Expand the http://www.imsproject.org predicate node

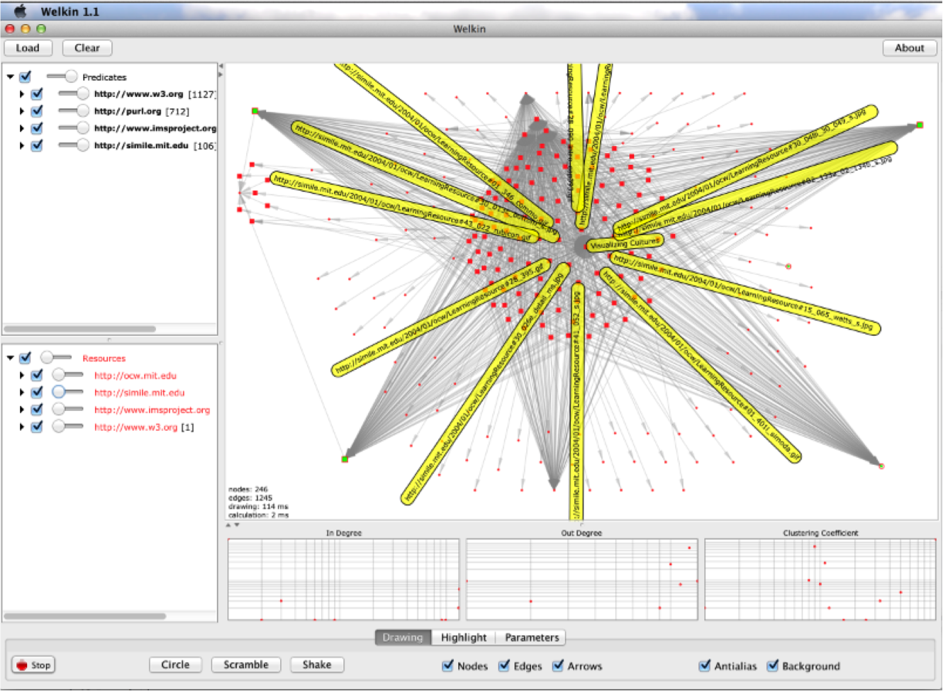click(x=22, y=128)
